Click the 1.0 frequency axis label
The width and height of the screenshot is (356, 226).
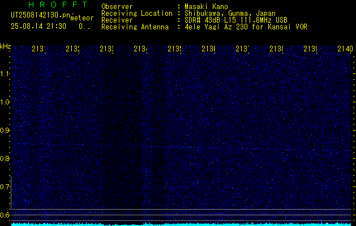tap(5, 102)
